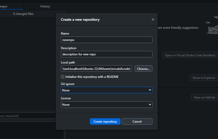Click the Create repository button
Screen dimensions: 218x139
tap(105, 122)
